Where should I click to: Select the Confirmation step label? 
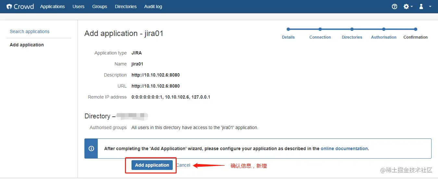(416, 37)
